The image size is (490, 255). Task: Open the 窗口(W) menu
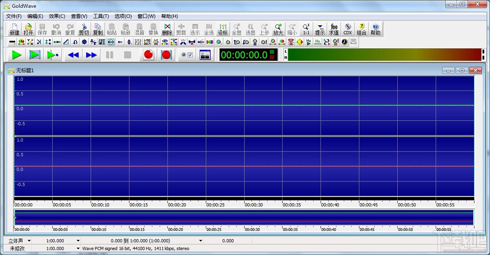click(x=146, y=16)
